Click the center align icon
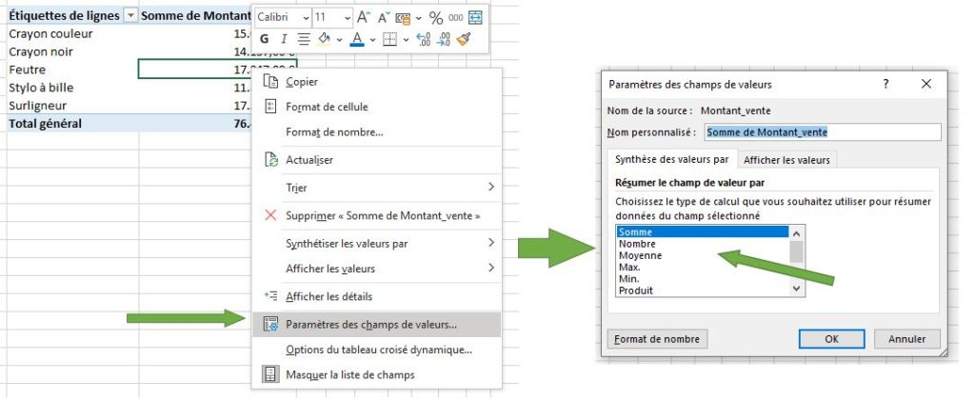Image resolution: width=975 pixels, height=401 pixels. [304, 39]
